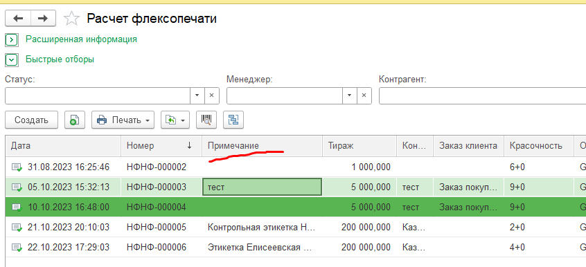Click document icon of НФНФ-000004 row
586x267 pixels.
[x=17, y=208]
